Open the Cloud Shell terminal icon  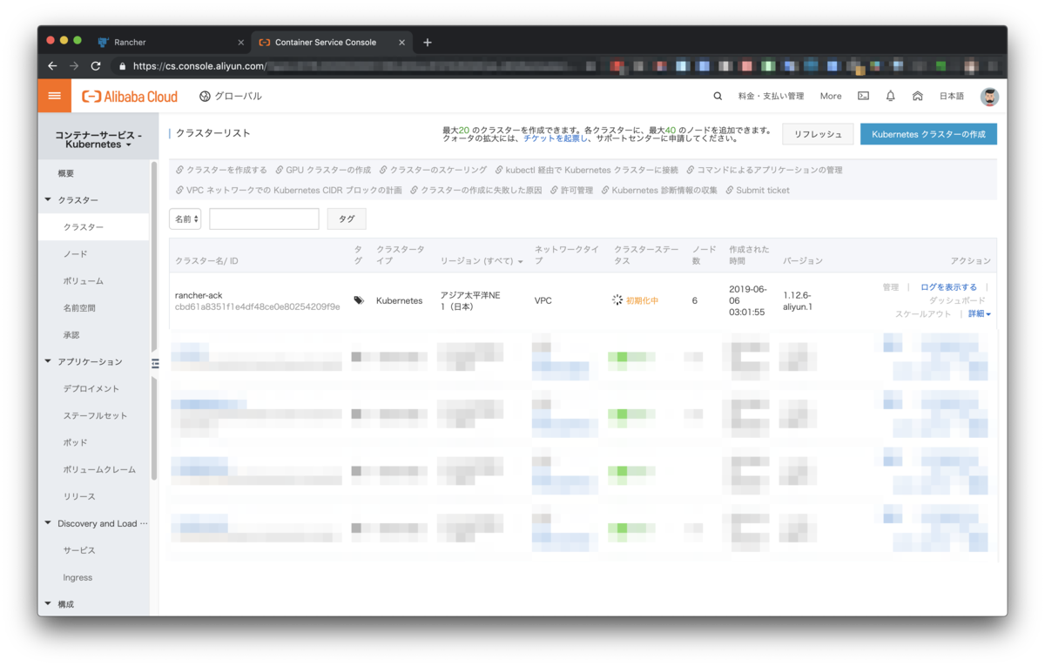point(863,97)
